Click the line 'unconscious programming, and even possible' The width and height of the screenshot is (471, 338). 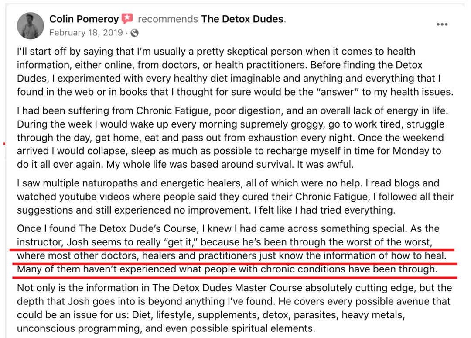tap(166, 328)
